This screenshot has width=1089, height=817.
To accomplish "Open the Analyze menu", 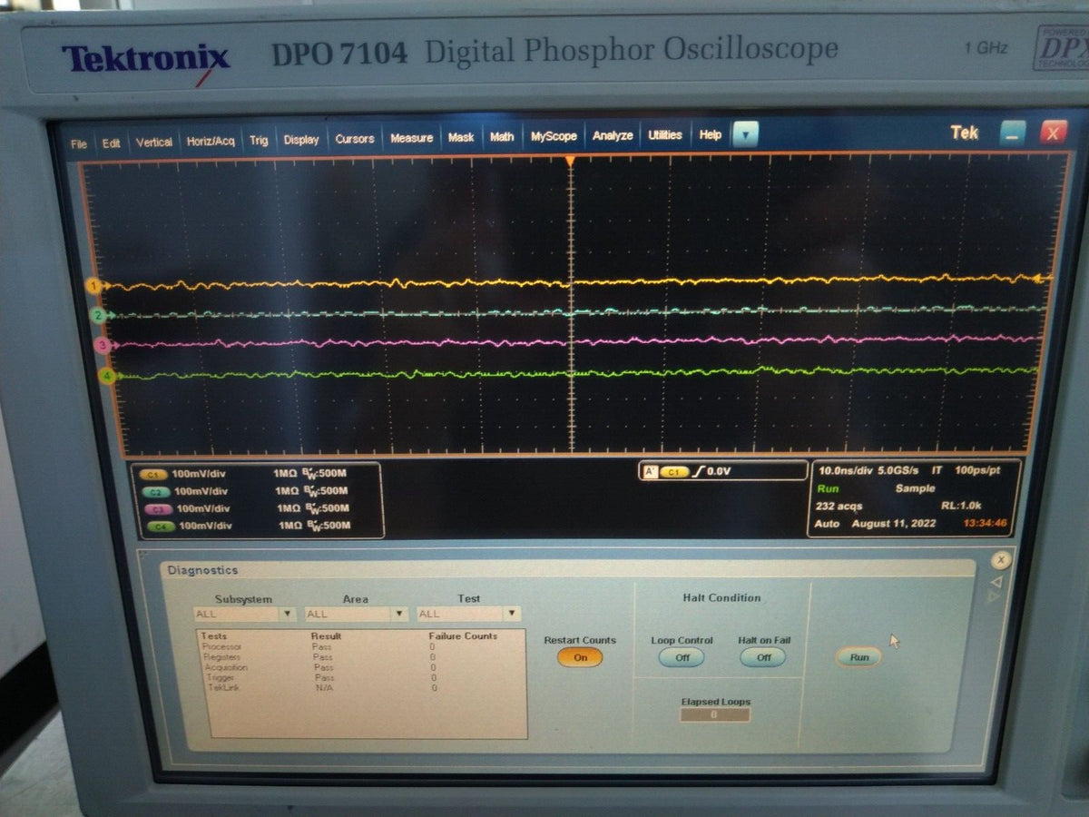I will pos(613,135).
